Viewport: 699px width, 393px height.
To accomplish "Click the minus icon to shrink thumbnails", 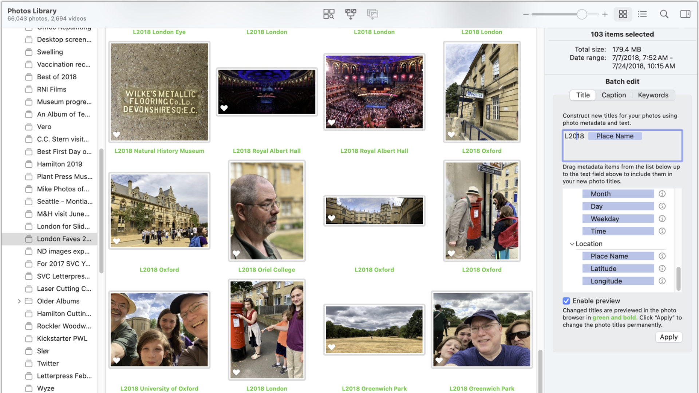I will (526, 15).
